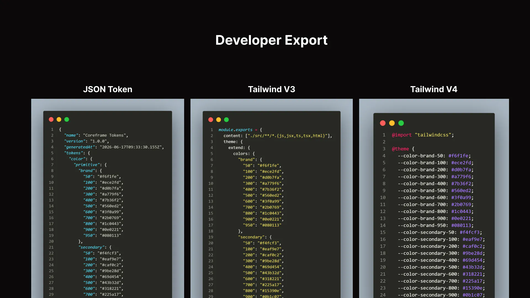Click the extend: { line in Tailwind V3
The width and height of the screenshot is (530, 298).
(239, 148)
